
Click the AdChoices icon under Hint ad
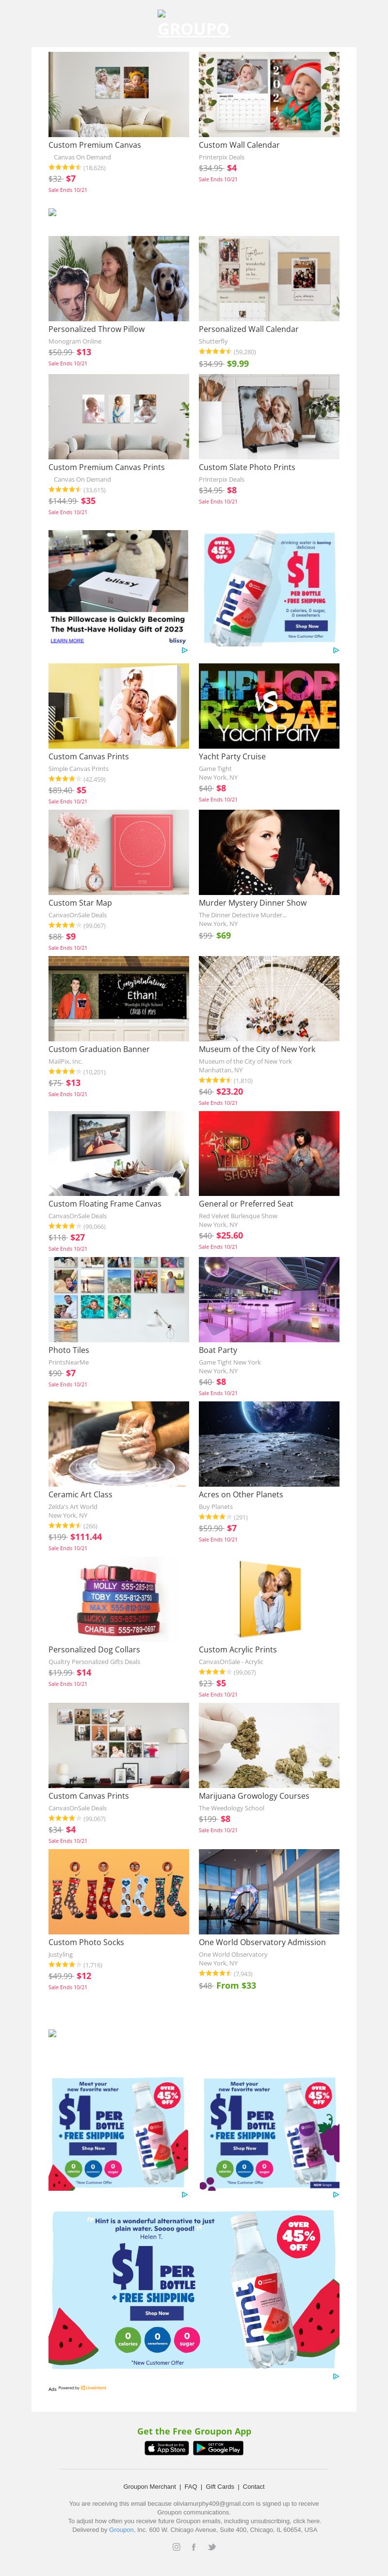[335, 650]
